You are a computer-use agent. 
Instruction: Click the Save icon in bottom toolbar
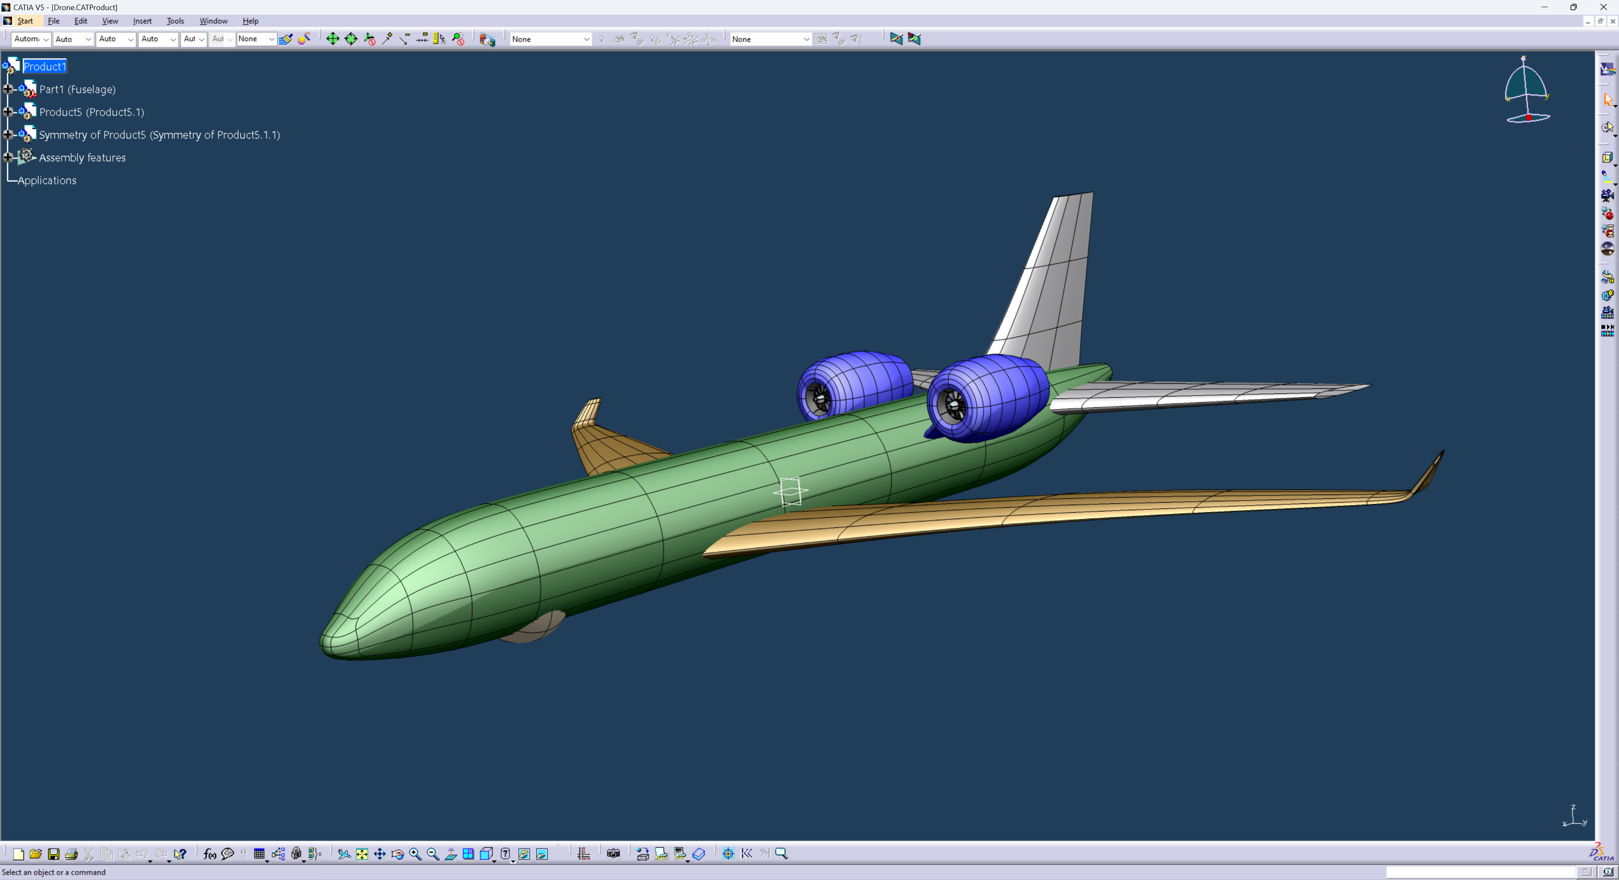[54, 853]
